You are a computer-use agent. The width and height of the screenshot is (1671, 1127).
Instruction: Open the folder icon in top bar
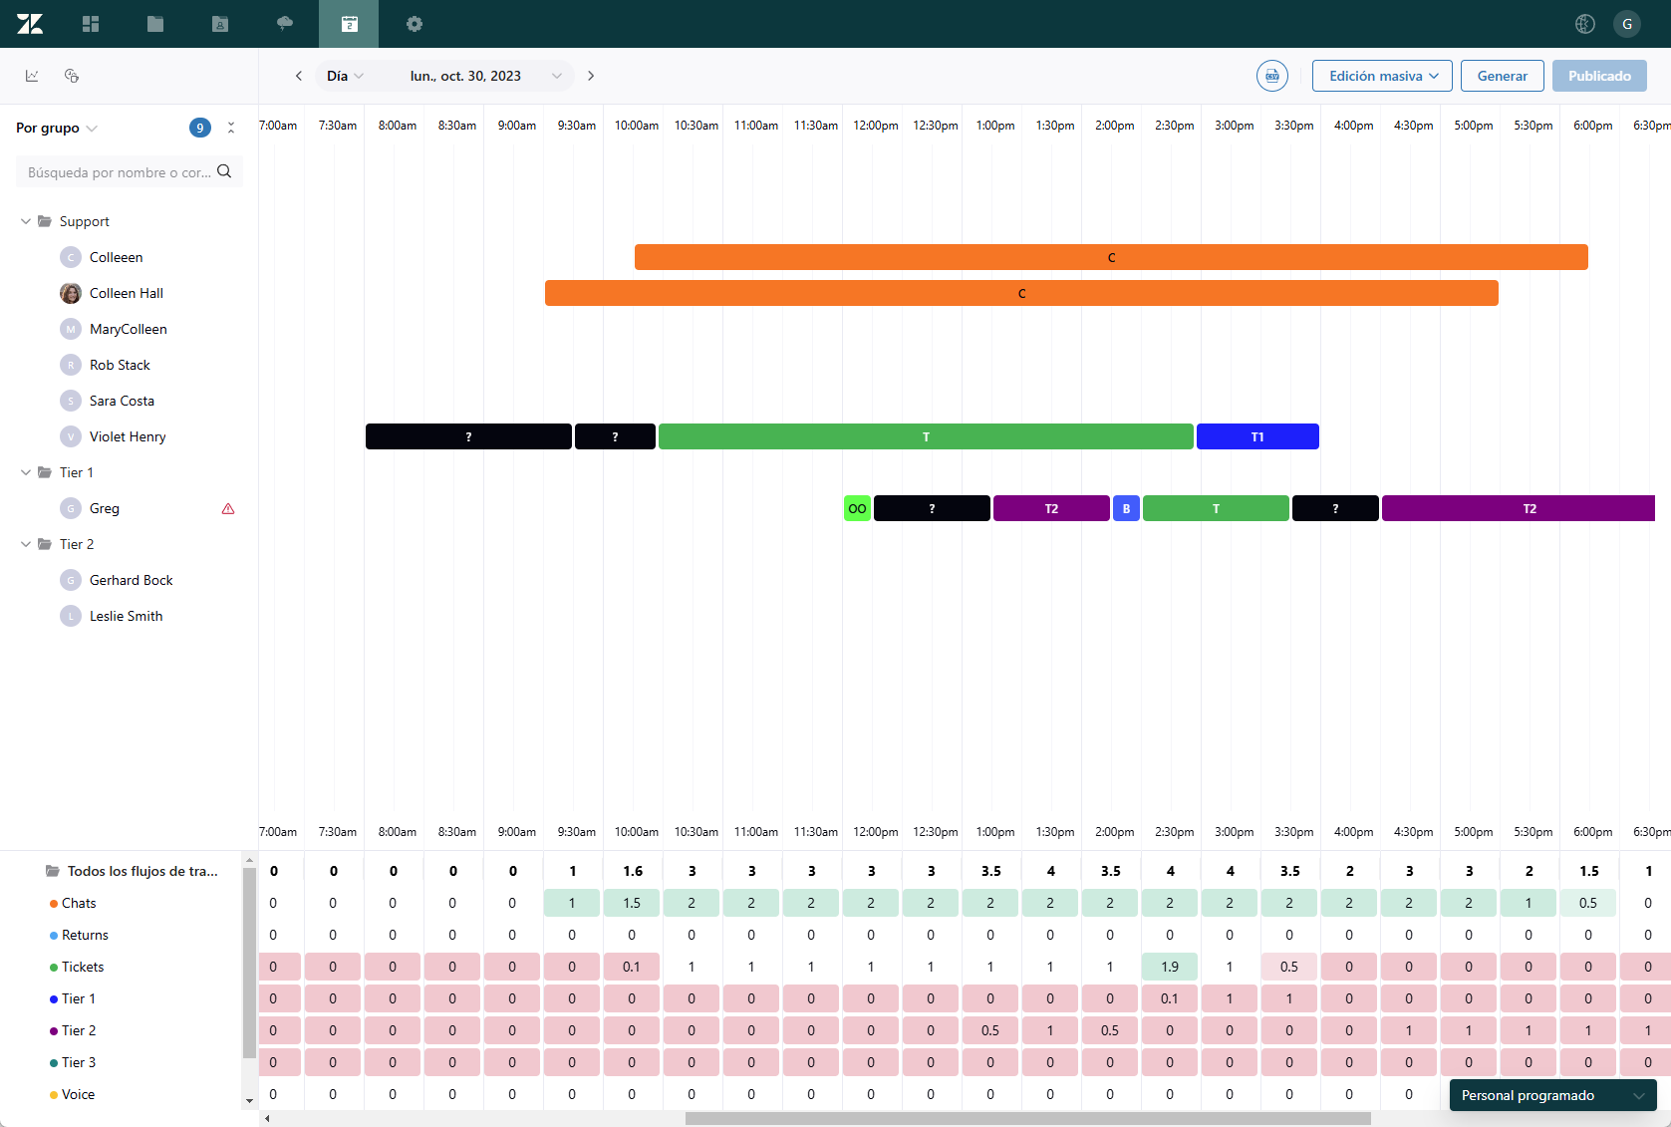click(x=155, y=24)
